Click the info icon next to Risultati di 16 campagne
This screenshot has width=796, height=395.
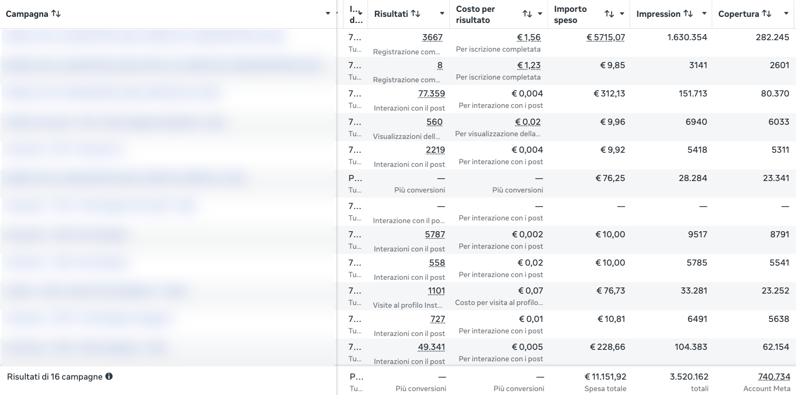pos(109,376)
